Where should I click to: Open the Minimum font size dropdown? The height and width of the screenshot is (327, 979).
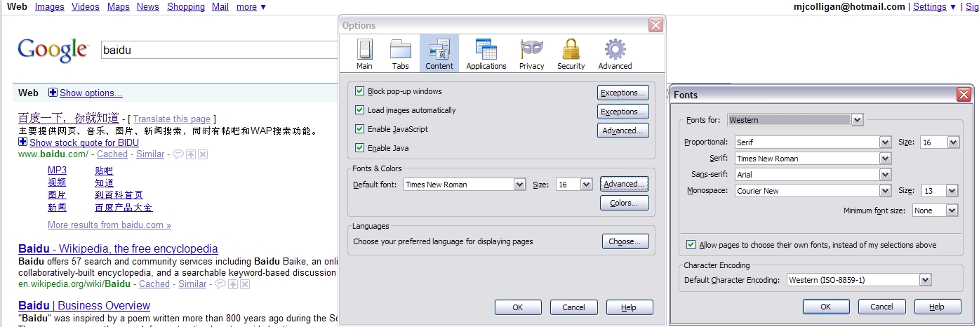pyautogui.click(x=952, y=211)
